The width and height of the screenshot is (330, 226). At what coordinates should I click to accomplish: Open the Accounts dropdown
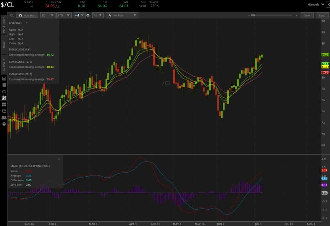(x=315, y=4)
